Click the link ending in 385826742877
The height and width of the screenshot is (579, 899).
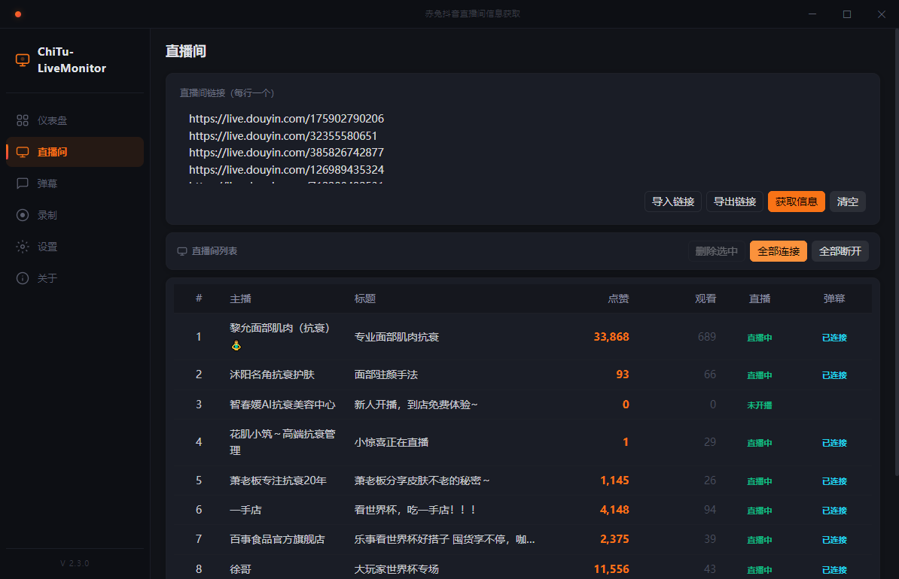pos(287,153)
